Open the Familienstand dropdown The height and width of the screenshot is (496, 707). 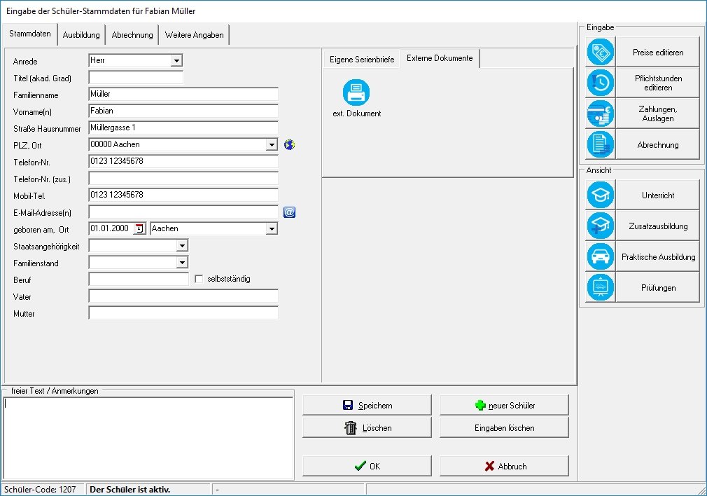coord(182,263)
